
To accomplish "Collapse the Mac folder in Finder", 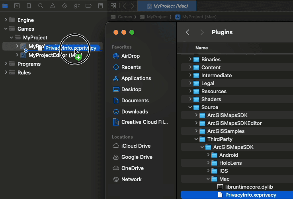I will tap(208, 179).
